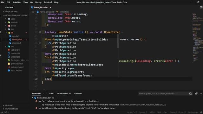This screenshot has height=114, width=203.
Task: Click the filter options icon in Problems filter
Action: point(190,94)
